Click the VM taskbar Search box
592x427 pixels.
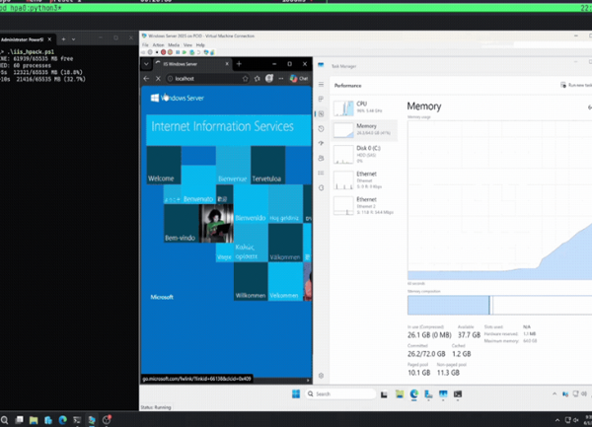(339, 393)
